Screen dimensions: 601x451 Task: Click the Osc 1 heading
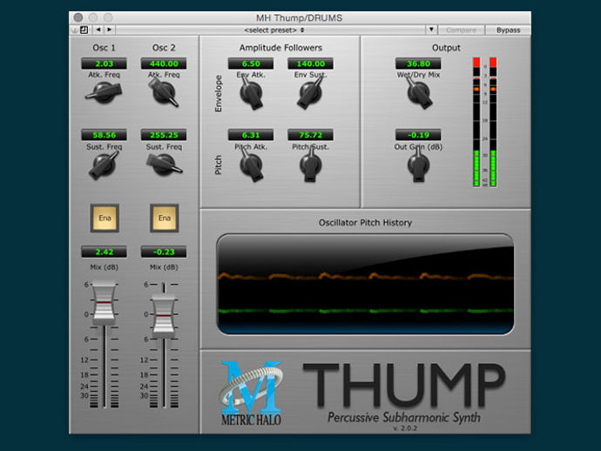pyautogui.click(x=104, y=48)
